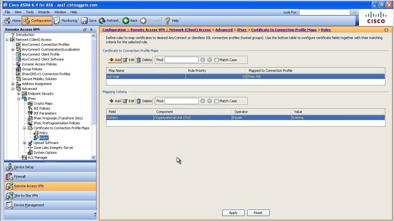Collapse Certificate to Connection Profile Maps node
394x221 pixels.
(25, 128)
